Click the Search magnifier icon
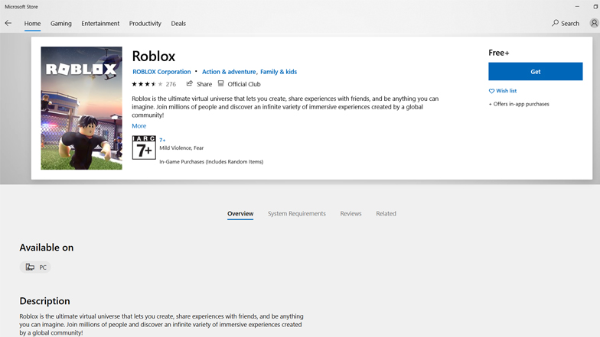Screen dimensions: 600x337 [555, 23]
